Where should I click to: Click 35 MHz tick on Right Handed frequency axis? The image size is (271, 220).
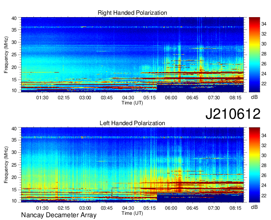pos(14,30)
